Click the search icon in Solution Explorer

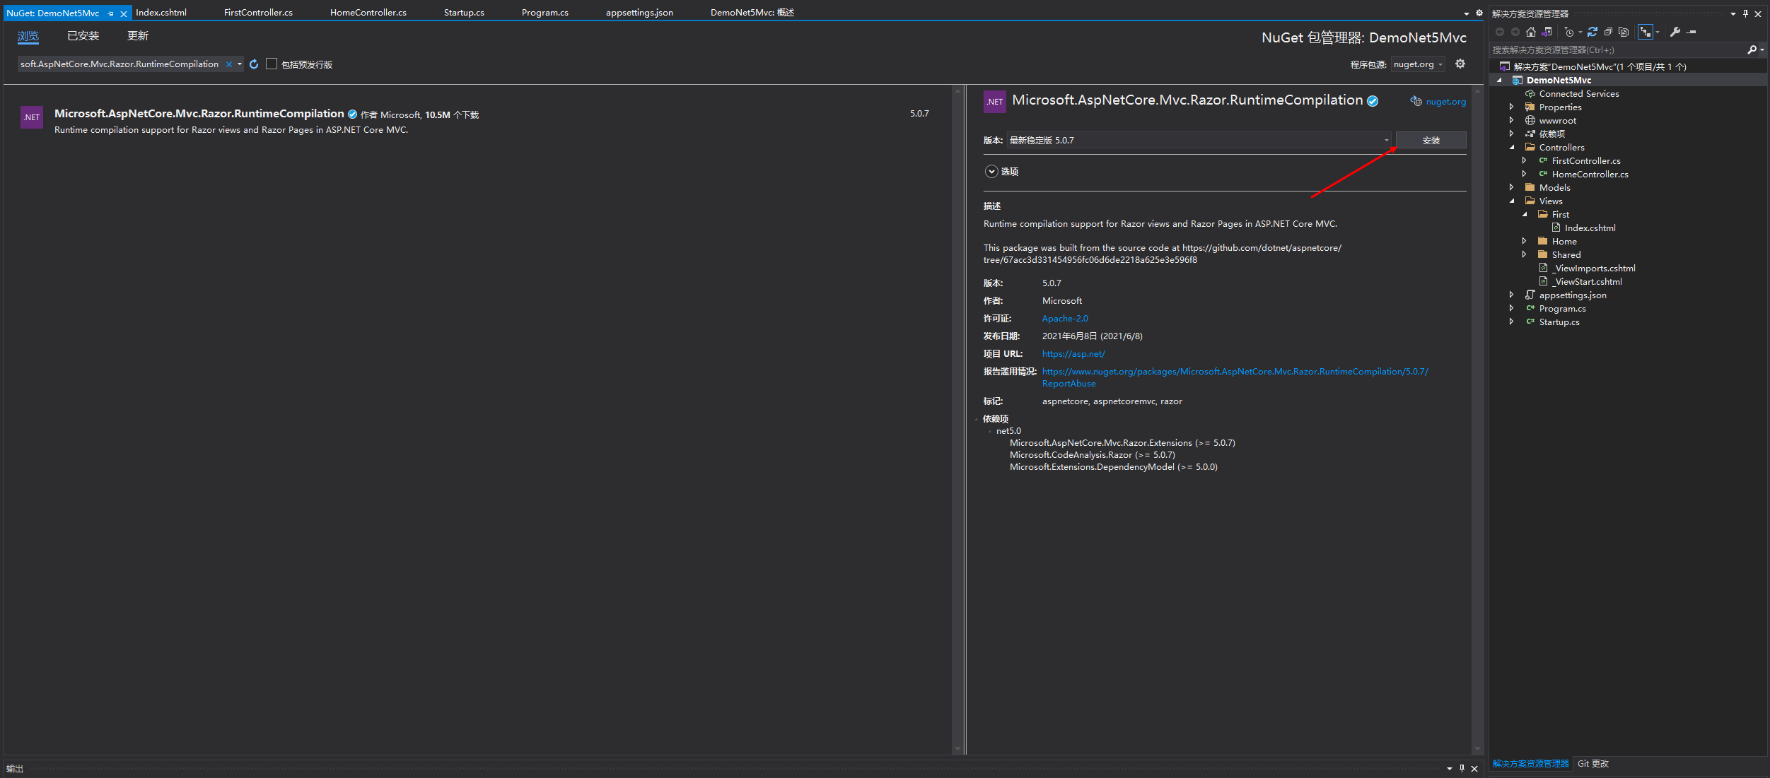1752,49
